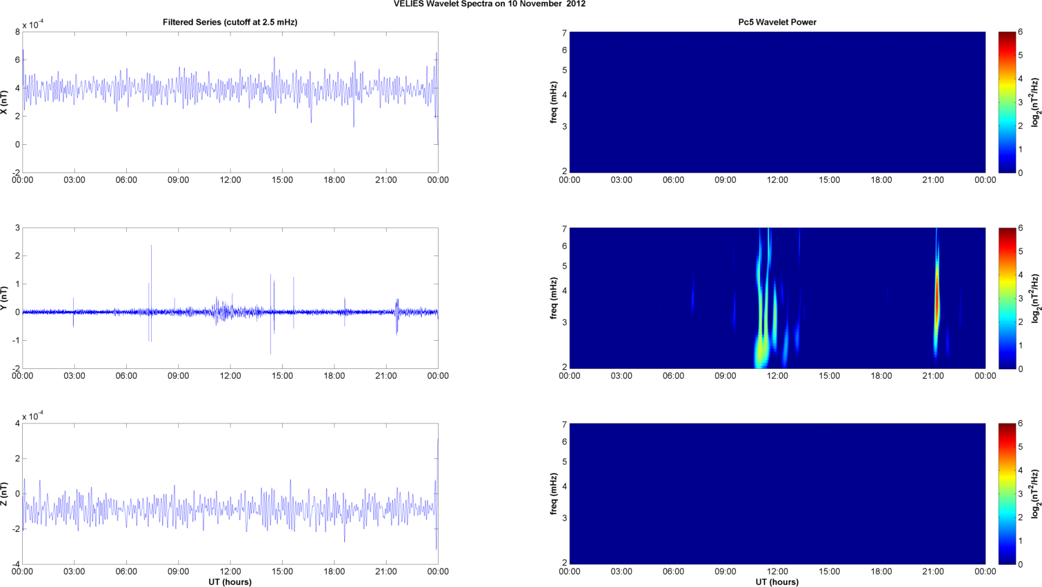Click the top wavelet power colorbar
Image resolution: width=1042 pixels, height=587 pixels.
coord(1007,102)
